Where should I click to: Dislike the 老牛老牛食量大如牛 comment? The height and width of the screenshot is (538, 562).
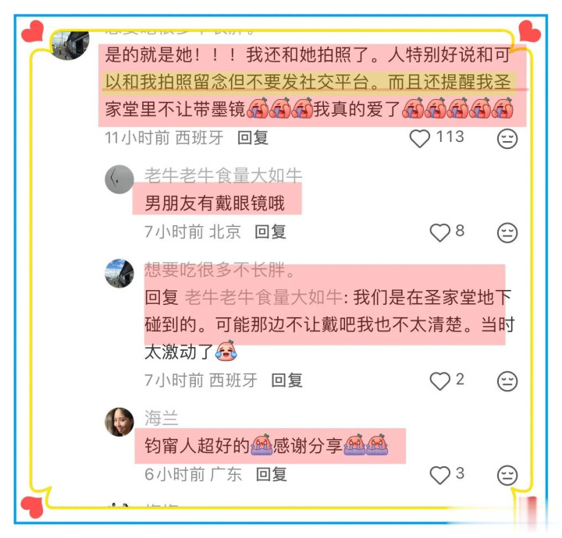coord(507,233)
